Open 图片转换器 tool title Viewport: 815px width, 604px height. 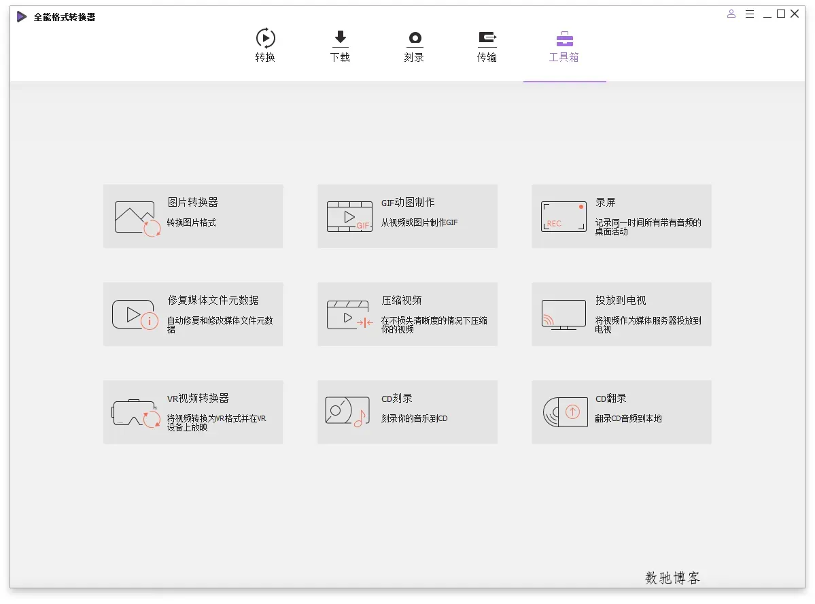pos(192,202)
